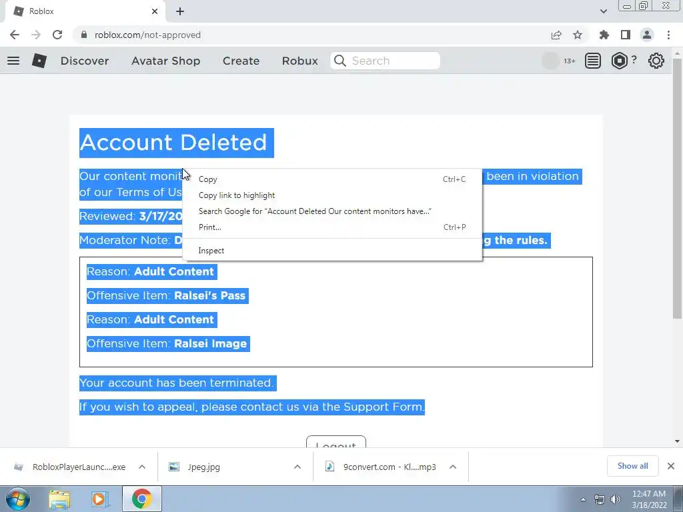Viewport: 683px width, 512px height.
Task: Open a new browser tab
Action: coord(180,11)
